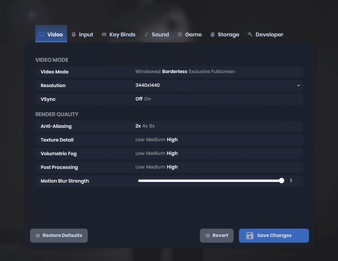The height and width of the screenshot is (261, 338).
Task: Click the mouse icon beside Input
Action: coord(74,34)
